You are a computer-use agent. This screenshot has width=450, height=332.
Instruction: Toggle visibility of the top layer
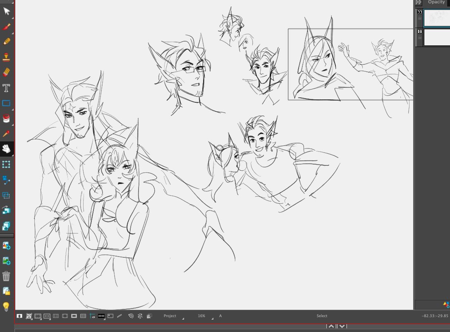coord(419,12)
